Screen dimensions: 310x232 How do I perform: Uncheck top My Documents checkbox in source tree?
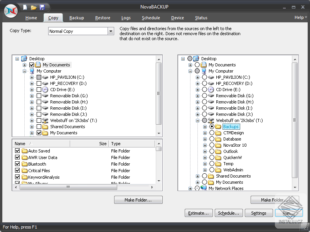tap(32, 65)
